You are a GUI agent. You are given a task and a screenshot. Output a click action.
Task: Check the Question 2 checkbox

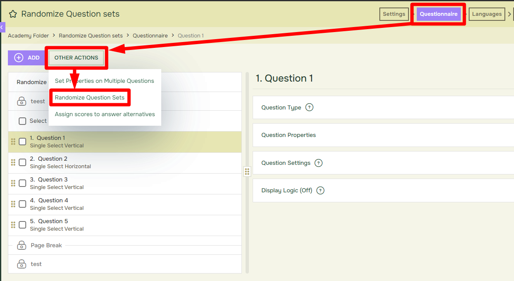[22, 162]
